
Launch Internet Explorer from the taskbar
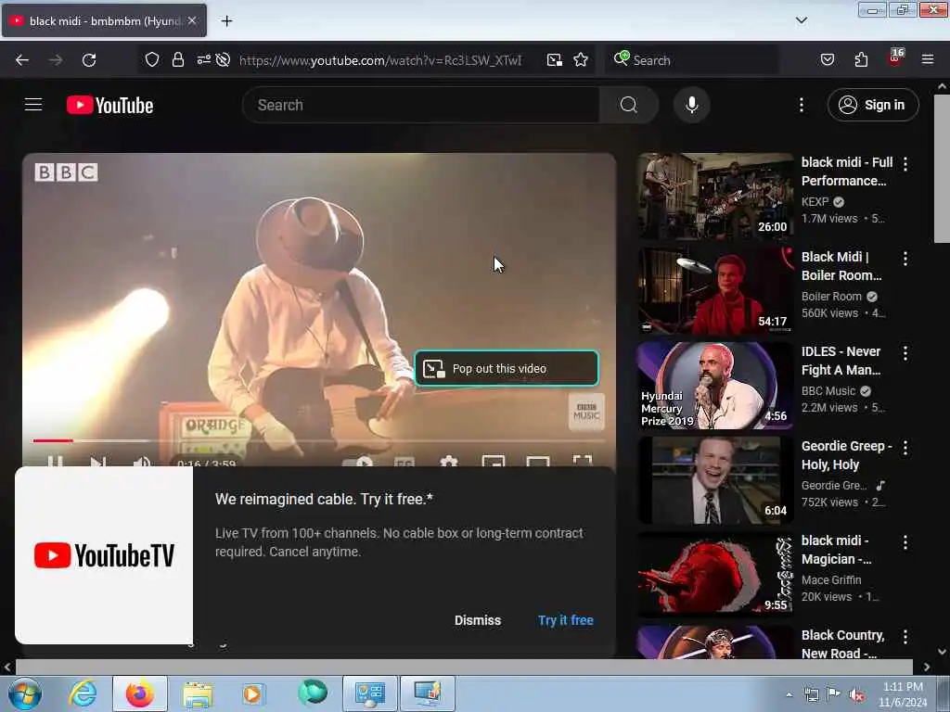point(83,693)
